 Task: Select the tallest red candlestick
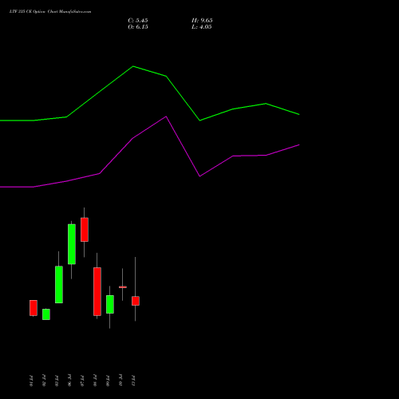point(97,291)
